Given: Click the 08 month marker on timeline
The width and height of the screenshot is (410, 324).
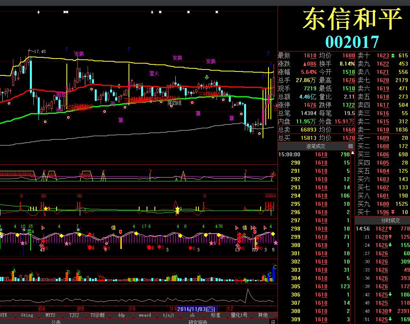Looking at the screenshot, I should 42,309.
